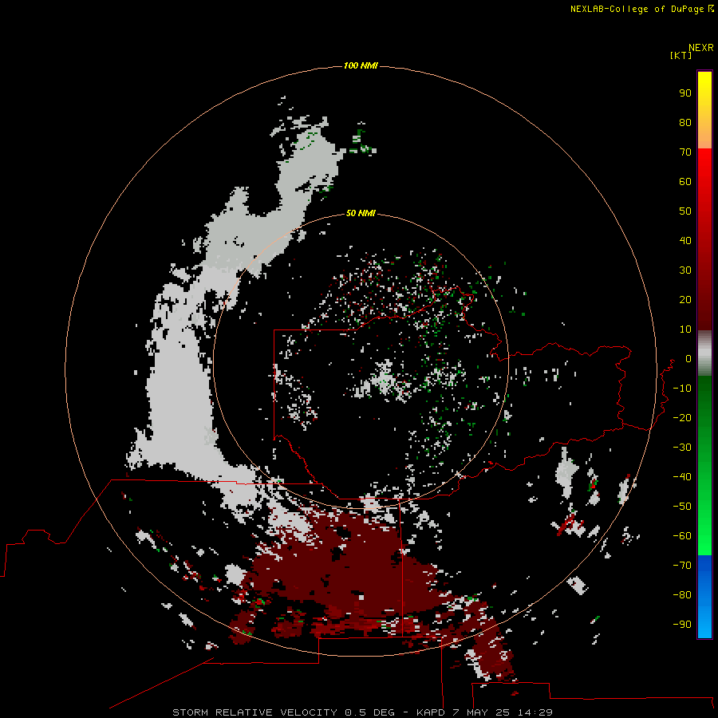Image resolution: width=718 pixels, height=718 pixels.
Task: Click the 14:29 timestamp in footer
Action: (x=535, y=712)
